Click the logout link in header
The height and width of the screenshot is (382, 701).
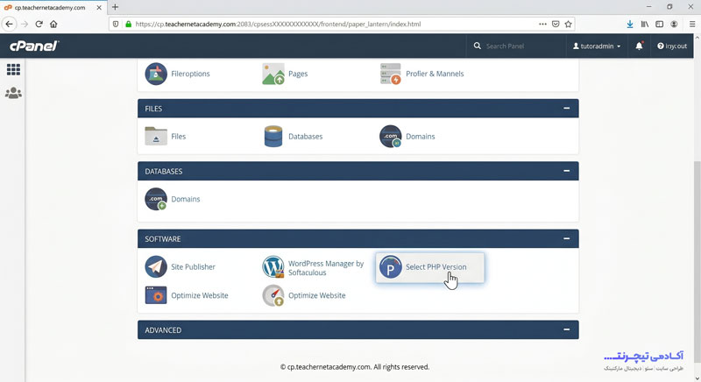[672, 46]
